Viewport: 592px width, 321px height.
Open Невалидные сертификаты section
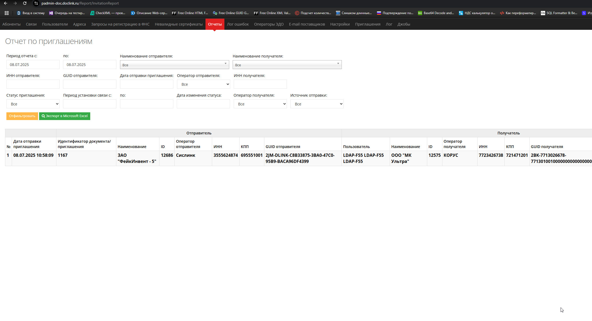point(179,24)
